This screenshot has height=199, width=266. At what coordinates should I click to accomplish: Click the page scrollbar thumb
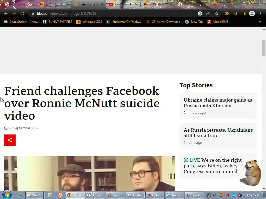(x=264, y=48)
